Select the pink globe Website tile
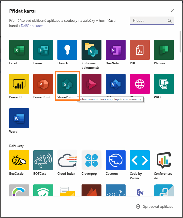 coord(140,84)
